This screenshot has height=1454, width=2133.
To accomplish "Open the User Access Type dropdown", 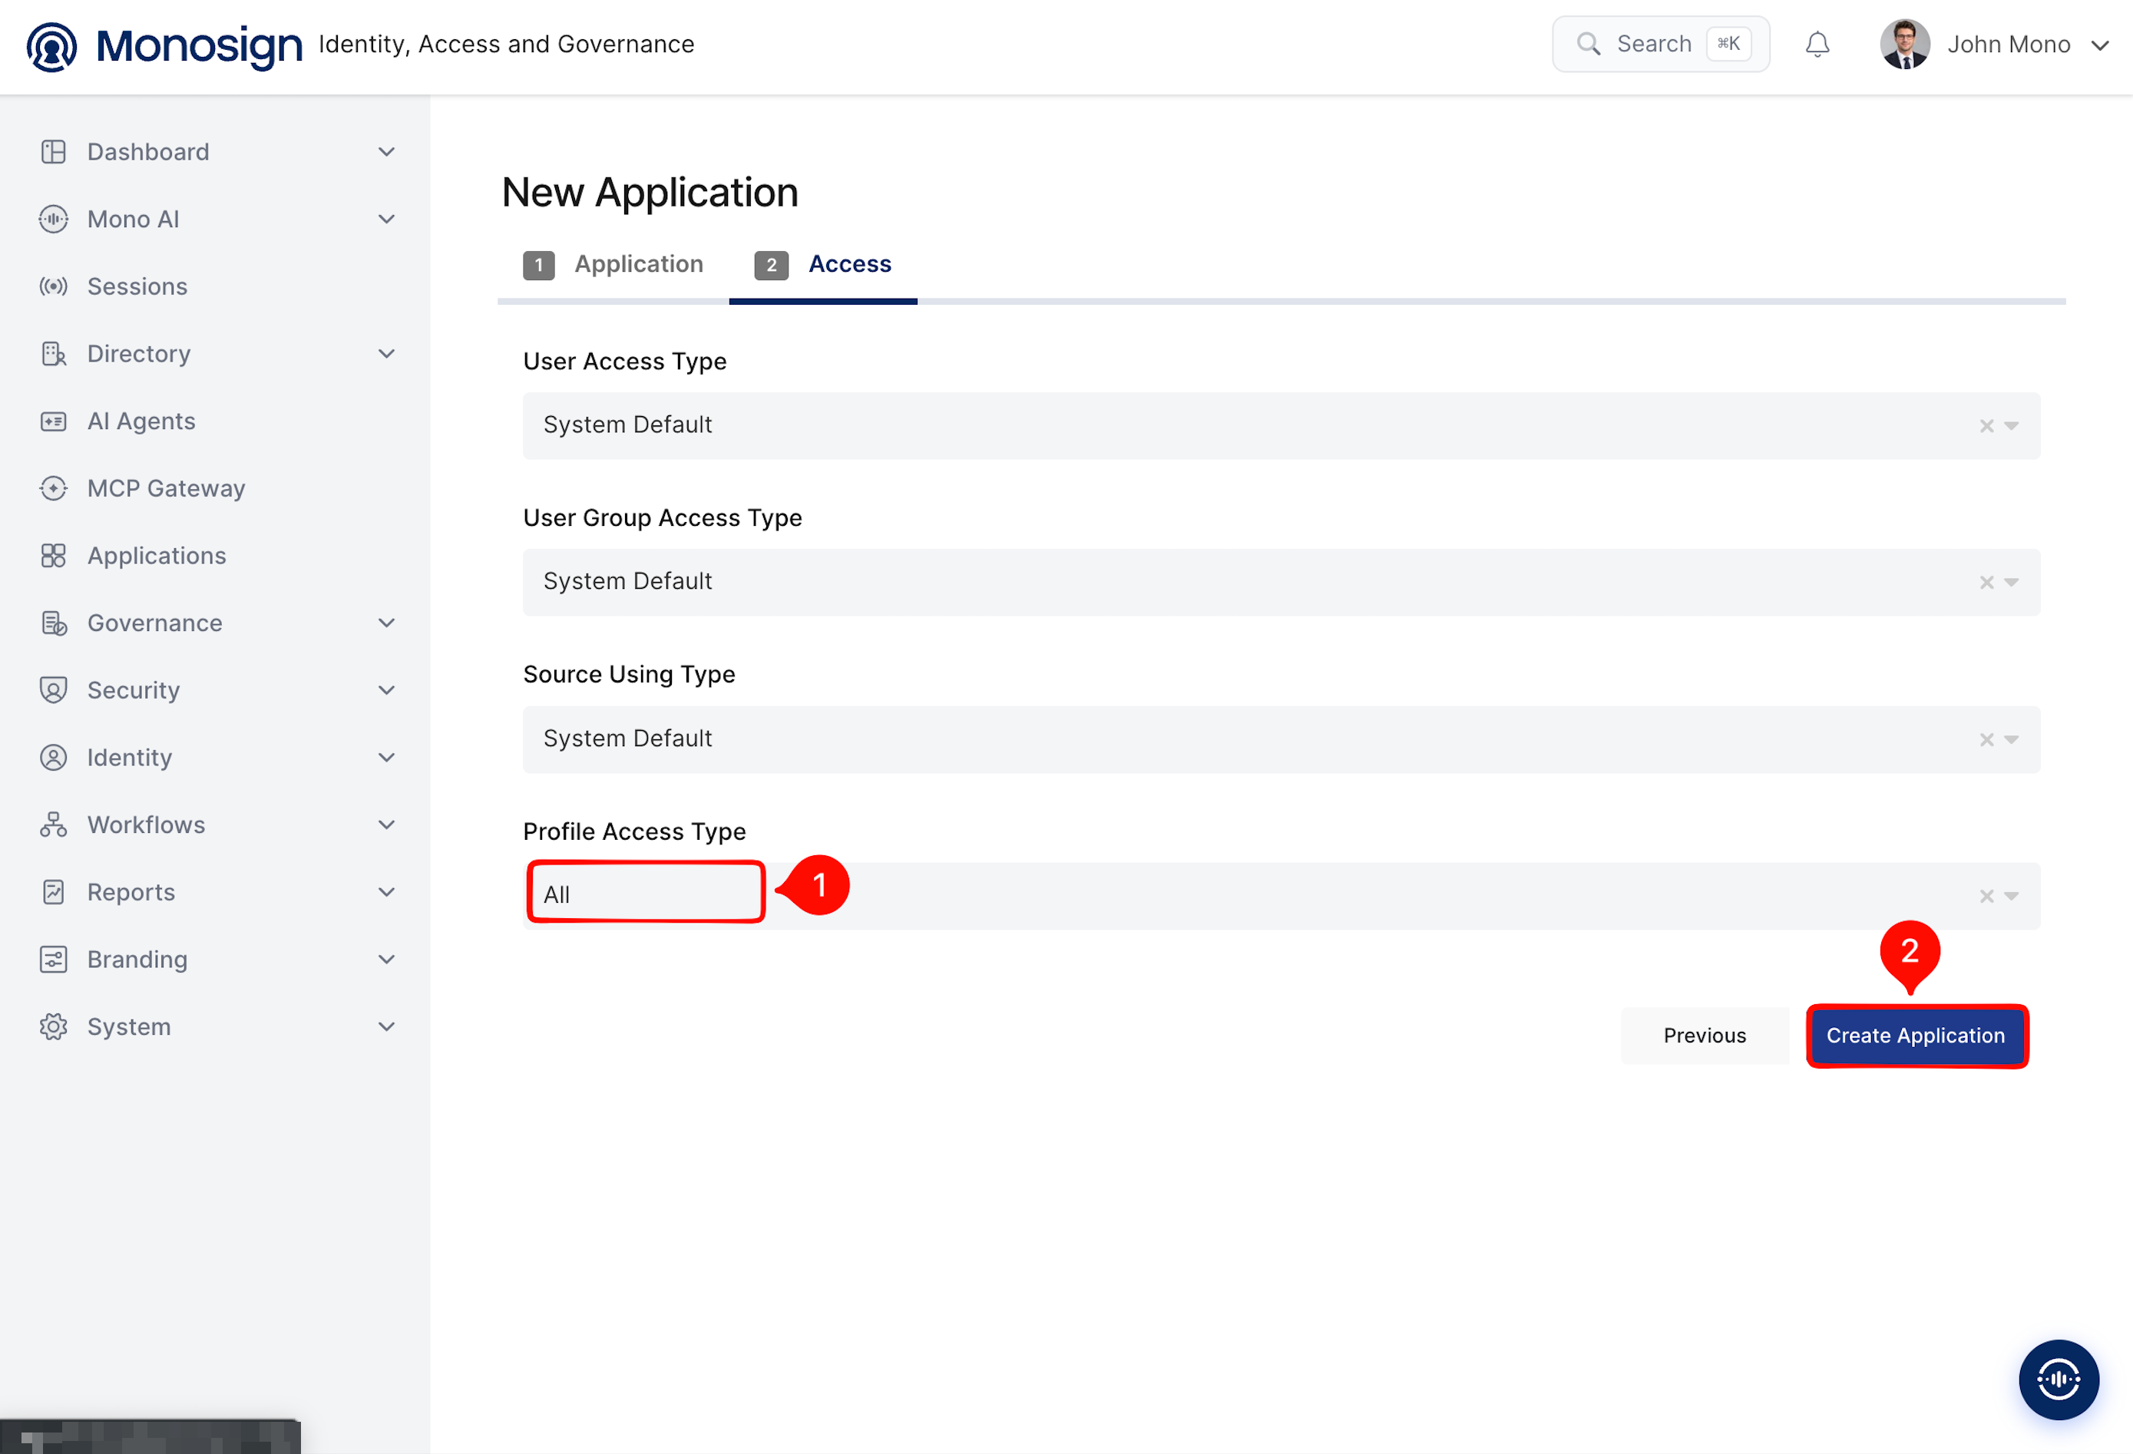I will 2011,426.
